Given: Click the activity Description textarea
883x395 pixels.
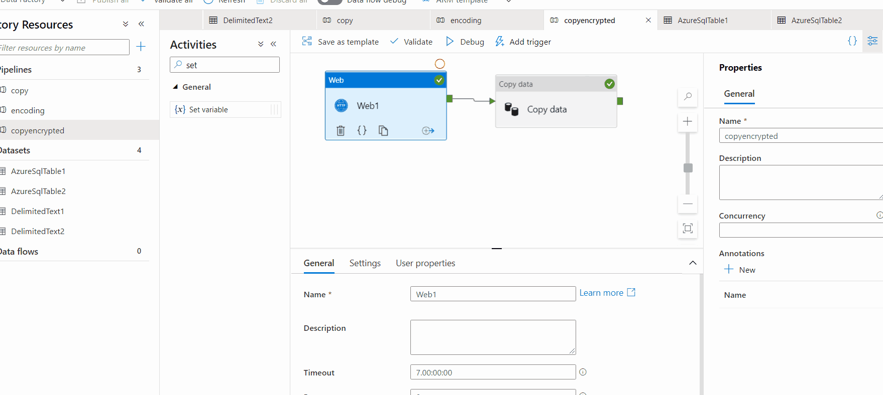Looking at the screenshot, I should point(493,337).
